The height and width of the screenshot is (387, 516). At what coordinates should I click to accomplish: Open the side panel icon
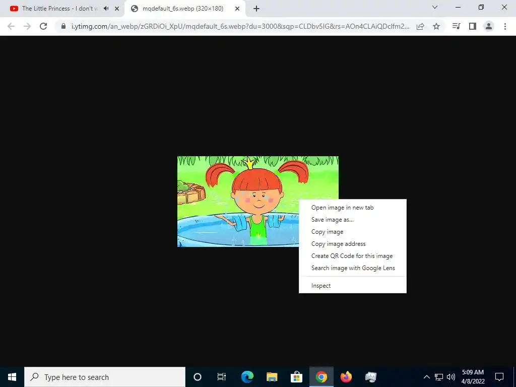pyautogui.click(x=473, y=26)
